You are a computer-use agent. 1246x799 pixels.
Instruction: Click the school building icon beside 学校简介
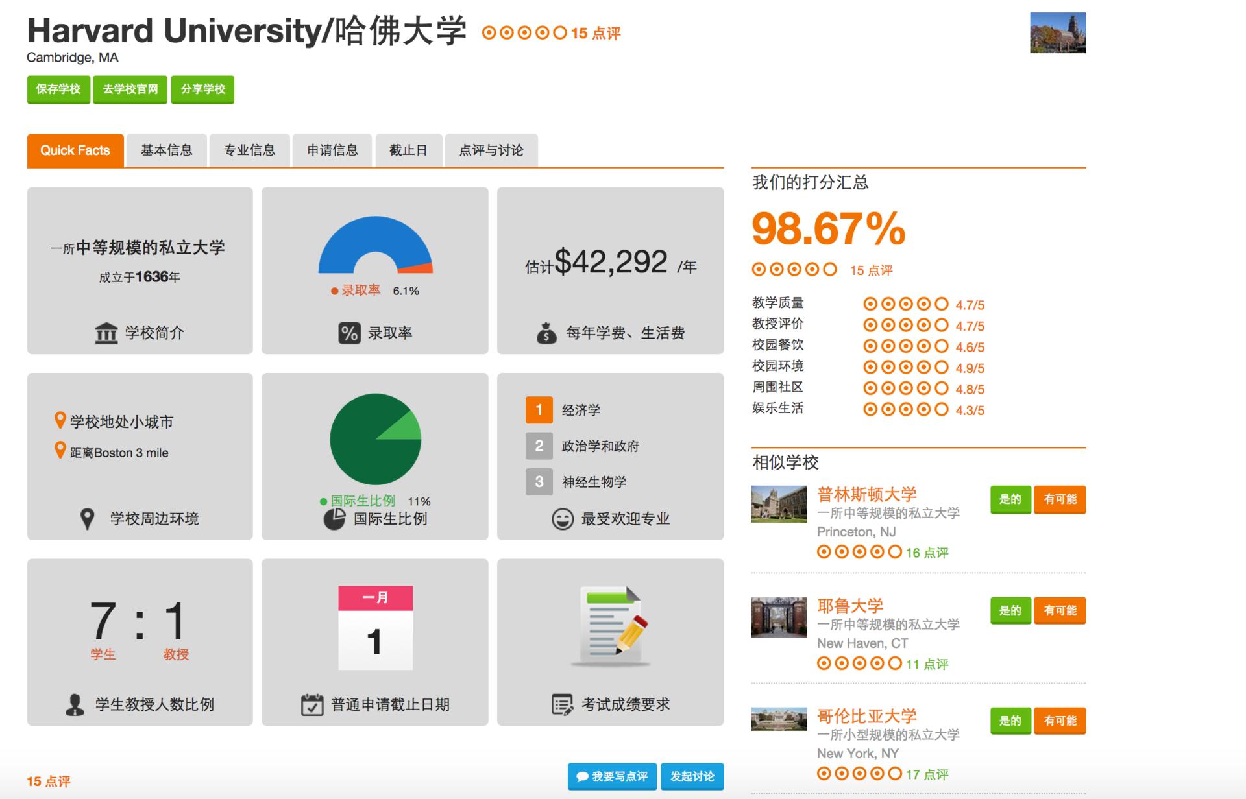106,333
